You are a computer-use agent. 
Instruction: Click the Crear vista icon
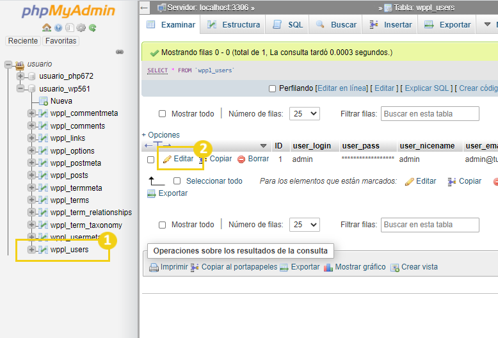395,268
